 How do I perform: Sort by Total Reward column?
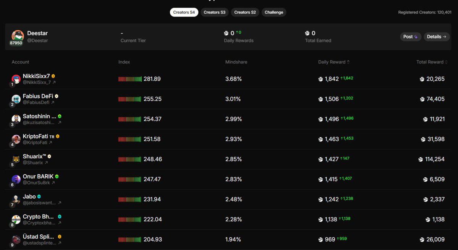coord(432,62)
